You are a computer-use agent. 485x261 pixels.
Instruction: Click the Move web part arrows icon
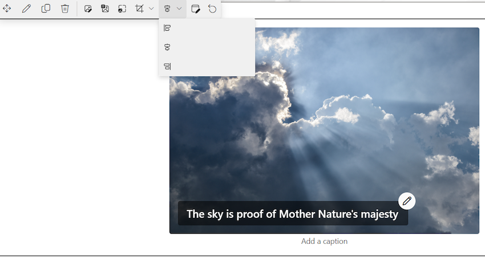[x=7, y=9]
